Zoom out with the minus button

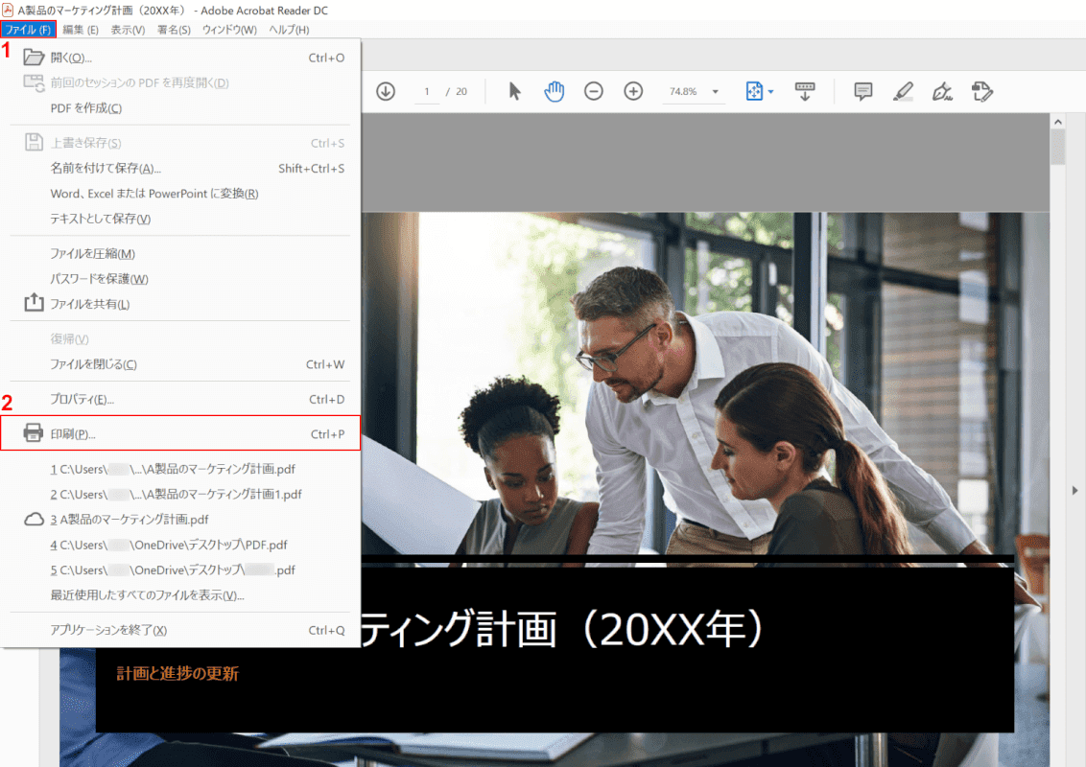[594, 91]
